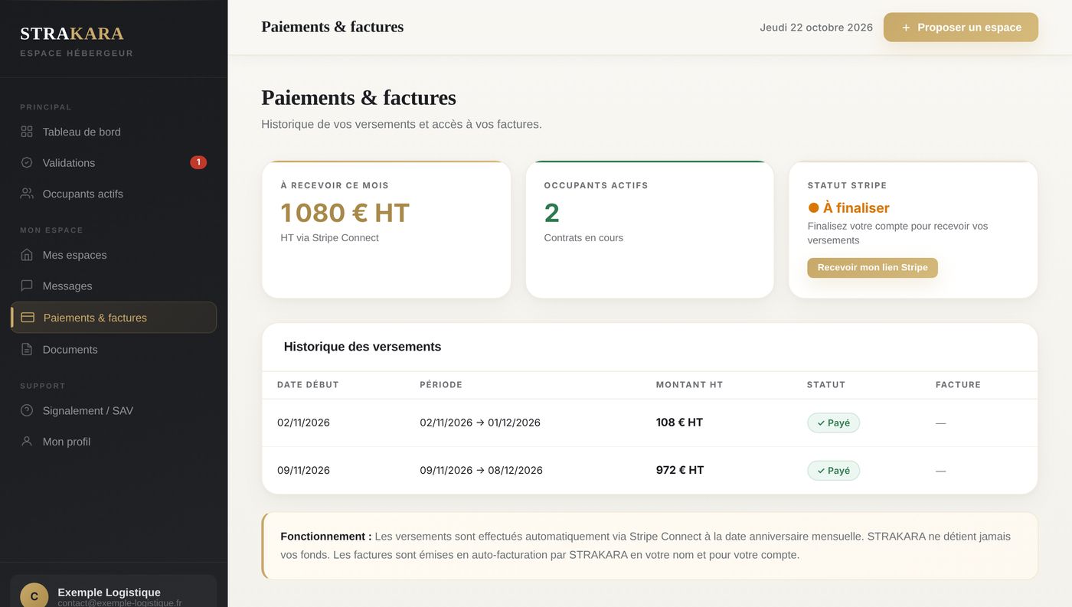Click the Tableau de bord grid icon
This screenshot has width=1072, height=607.
point(27,132)
